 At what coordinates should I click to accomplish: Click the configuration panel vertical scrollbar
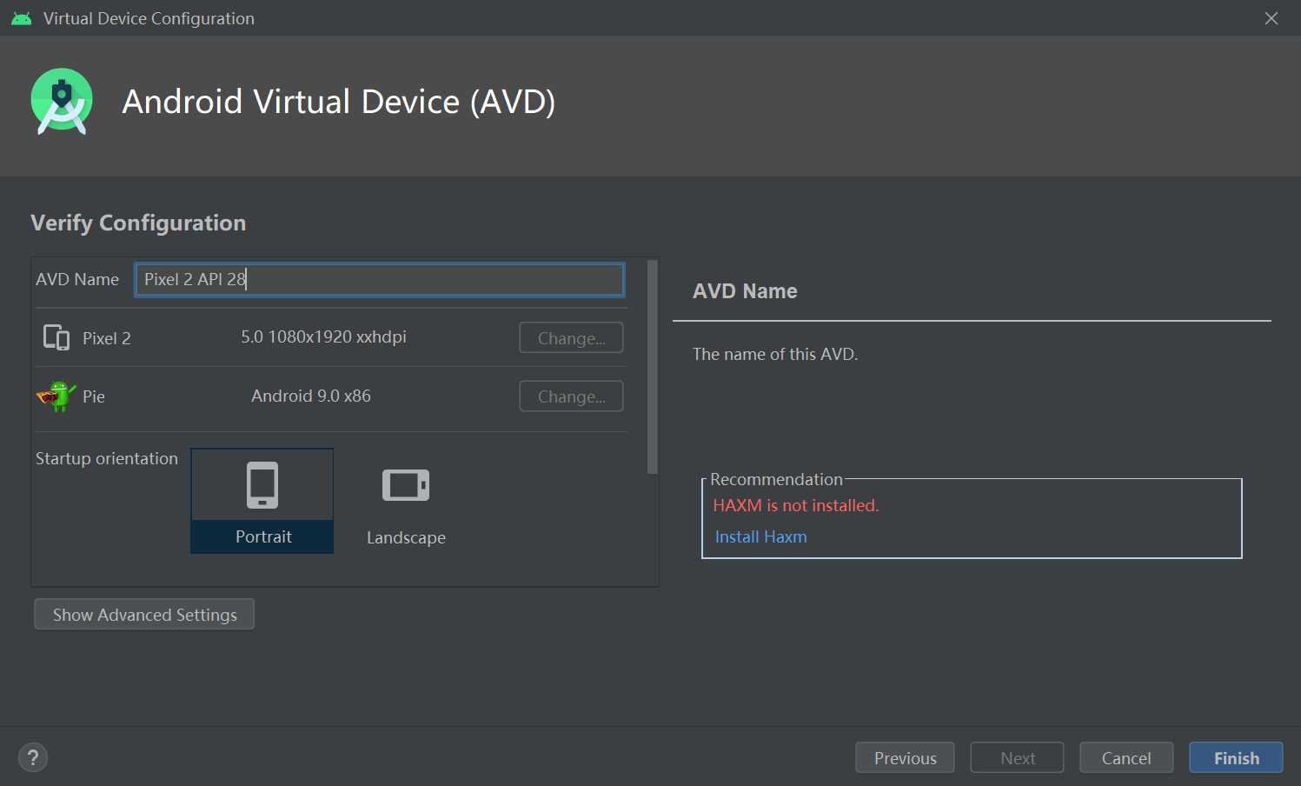click(653, 367)
